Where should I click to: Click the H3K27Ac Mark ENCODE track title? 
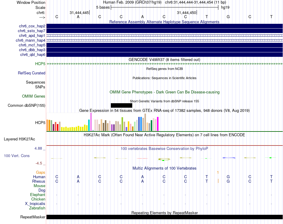click(164, 135)
